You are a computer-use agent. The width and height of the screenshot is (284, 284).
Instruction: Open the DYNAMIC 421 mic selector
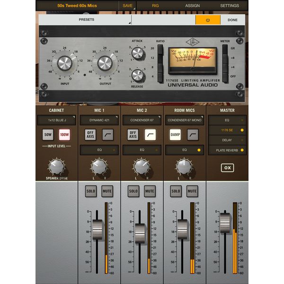(99, 120)
